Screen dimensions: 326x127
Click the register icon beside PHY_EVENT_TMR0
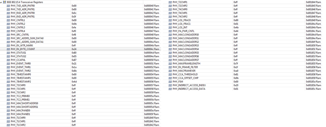[x=8, y=63]
